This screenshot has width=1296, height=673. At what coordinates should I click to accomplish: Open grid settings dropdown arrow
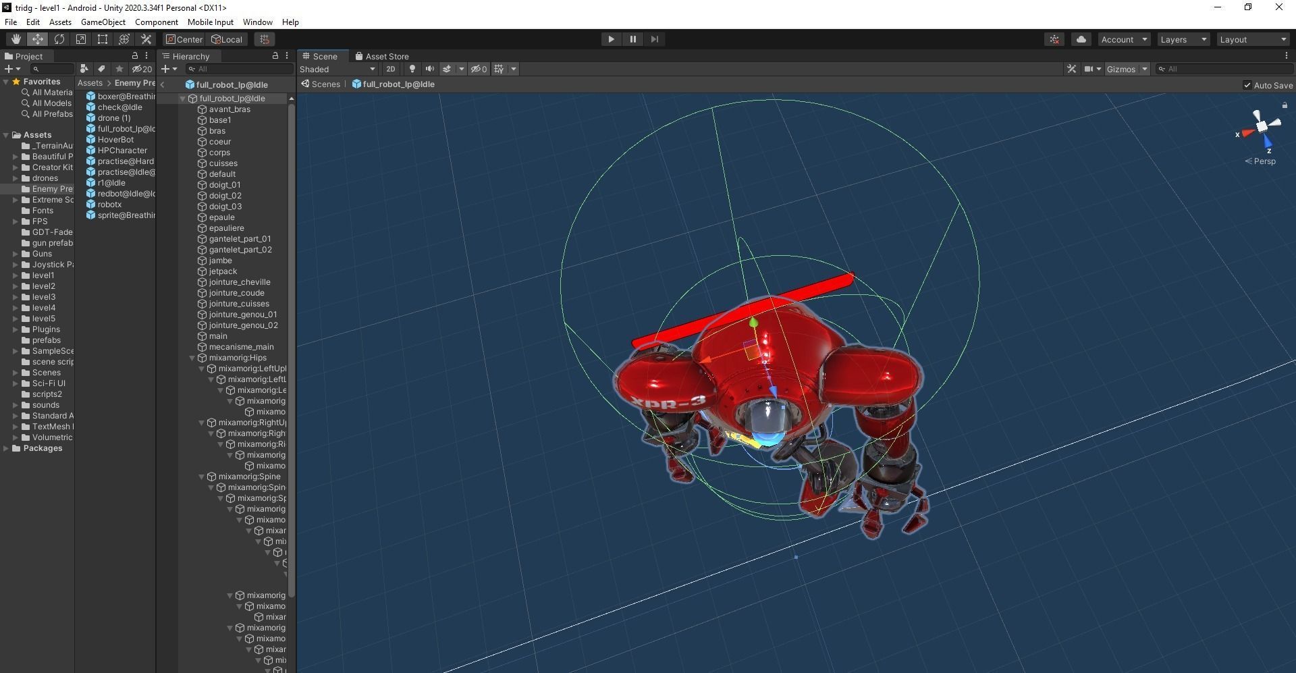514,69
